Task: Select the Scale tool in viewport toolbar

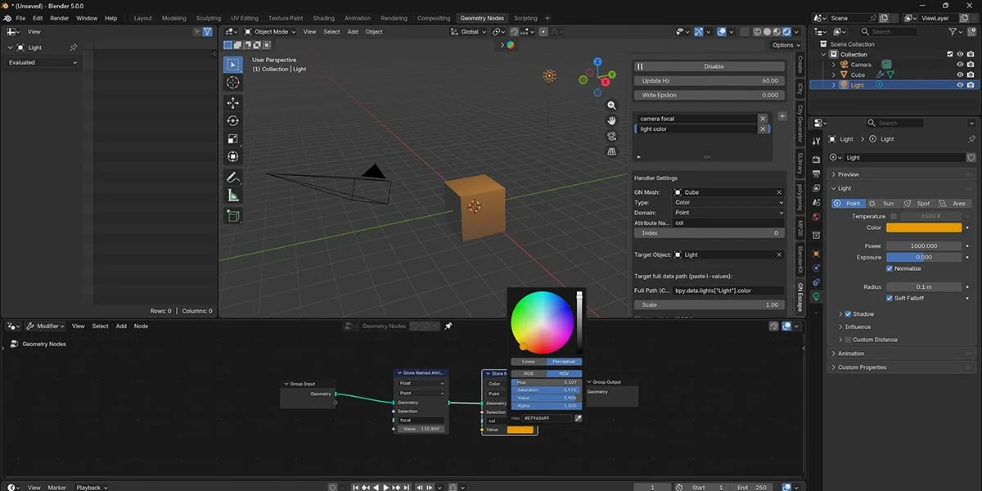Action: click(x=233, y=138)
